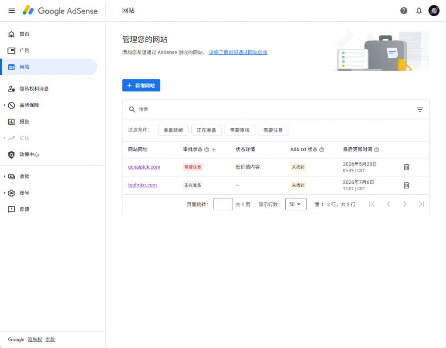Open the 条款 footer link

50,339
